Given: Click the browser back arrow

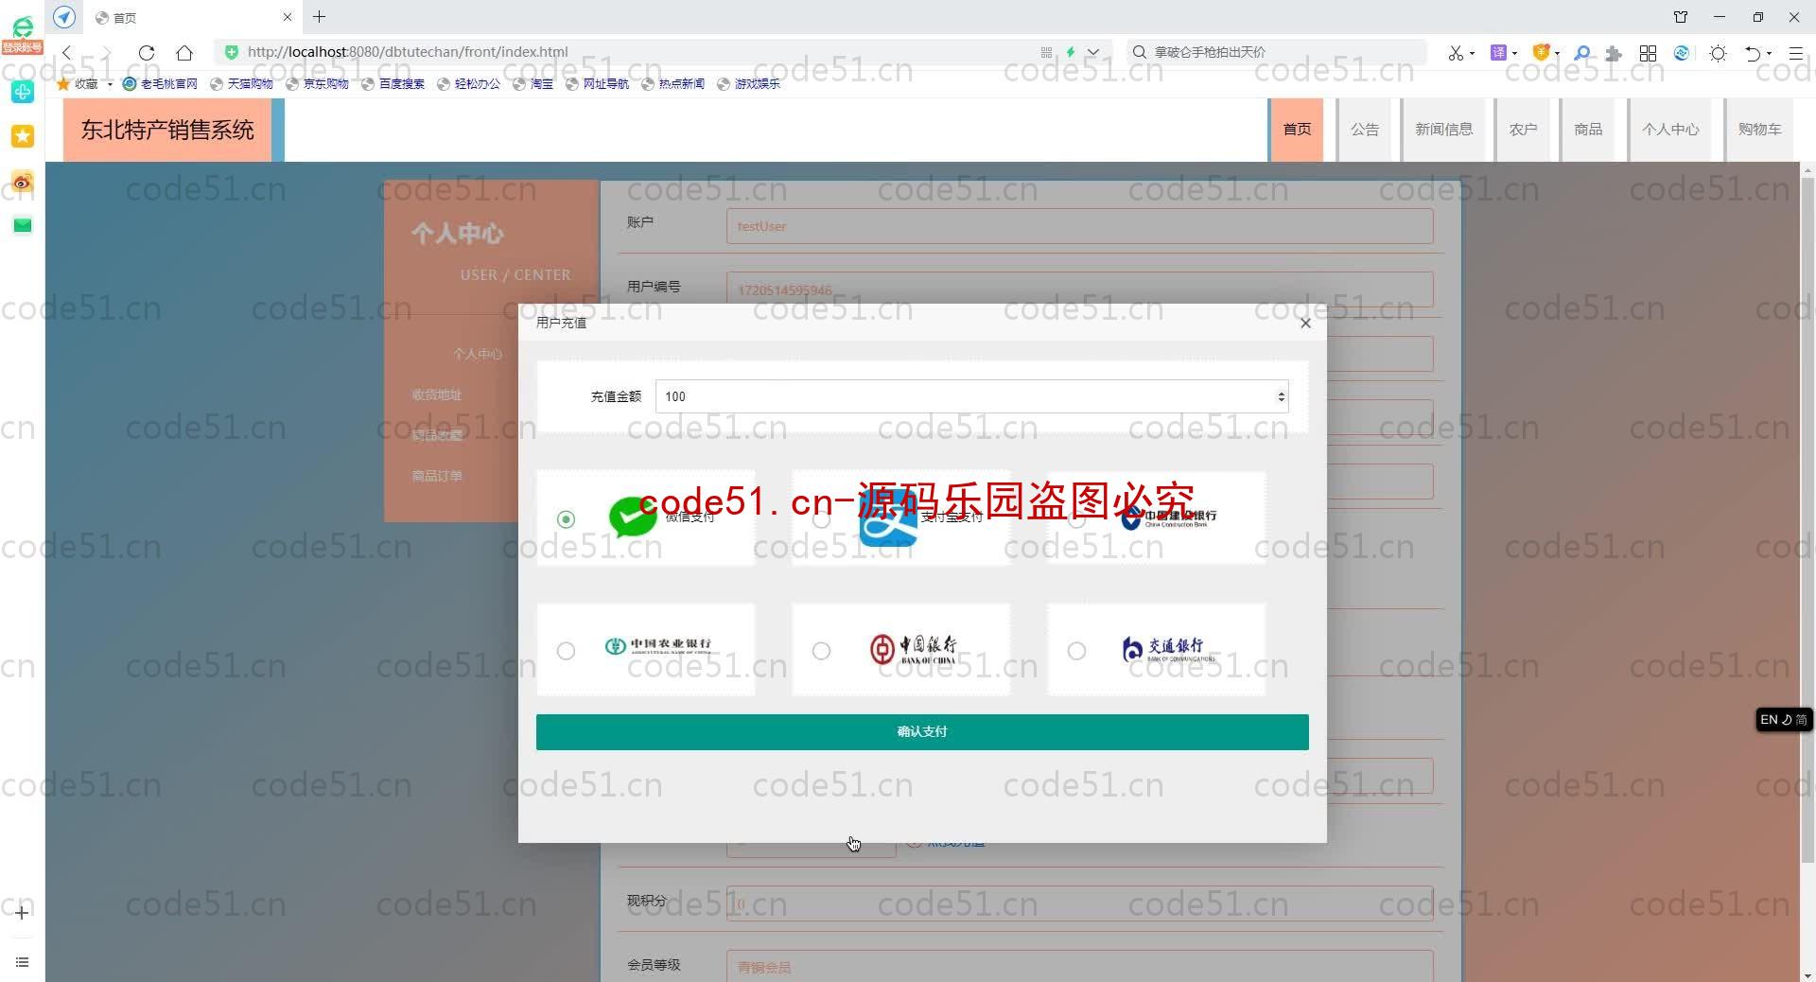Looking at the screenshot, I should (x=67, y=52).
